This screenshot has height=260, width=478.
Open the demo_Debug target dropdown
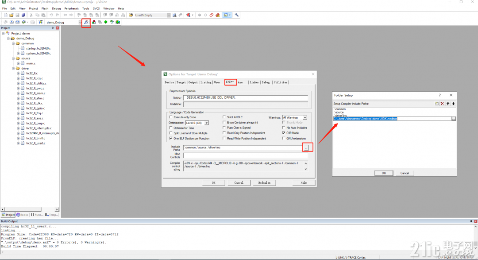[x=80, y=22]
